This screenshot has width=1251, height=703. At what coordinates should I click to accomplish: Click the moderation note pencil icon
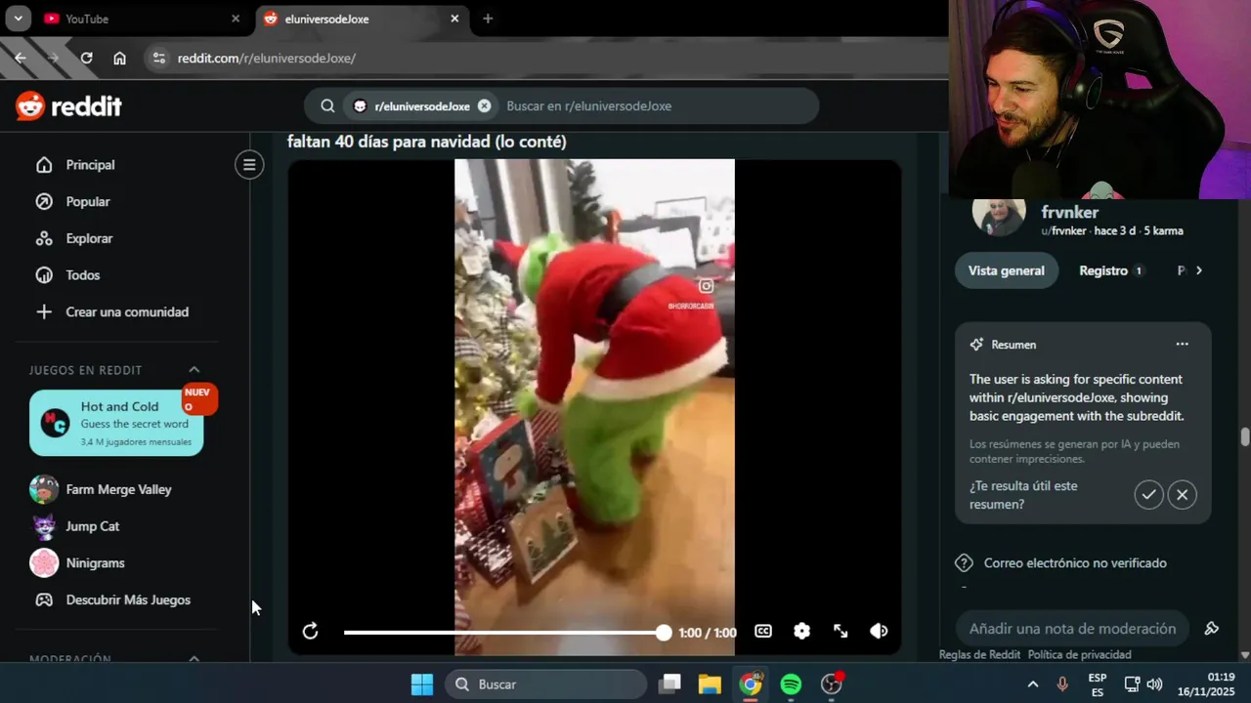1211,629
